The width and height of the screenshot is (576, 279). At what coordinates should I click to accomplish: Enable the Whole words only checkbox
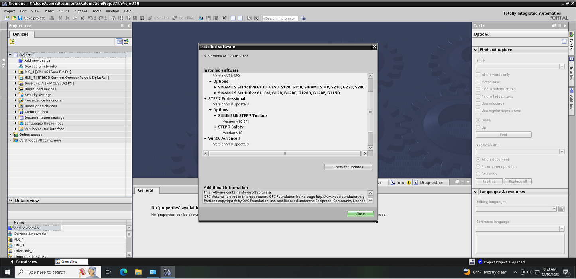(x=478, y=75)
